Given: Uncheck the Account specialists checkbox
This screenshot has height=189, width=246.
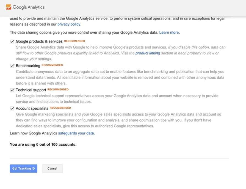Looking at the screenshot, I should coord(12,109).
